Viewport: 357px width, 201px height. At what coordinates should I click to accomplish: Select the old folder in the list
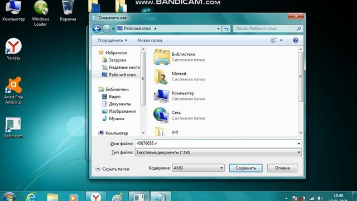point(175,132)
